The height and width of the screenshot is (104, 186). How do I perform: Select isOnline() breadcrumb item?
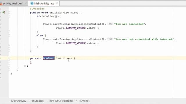point(85,101)
